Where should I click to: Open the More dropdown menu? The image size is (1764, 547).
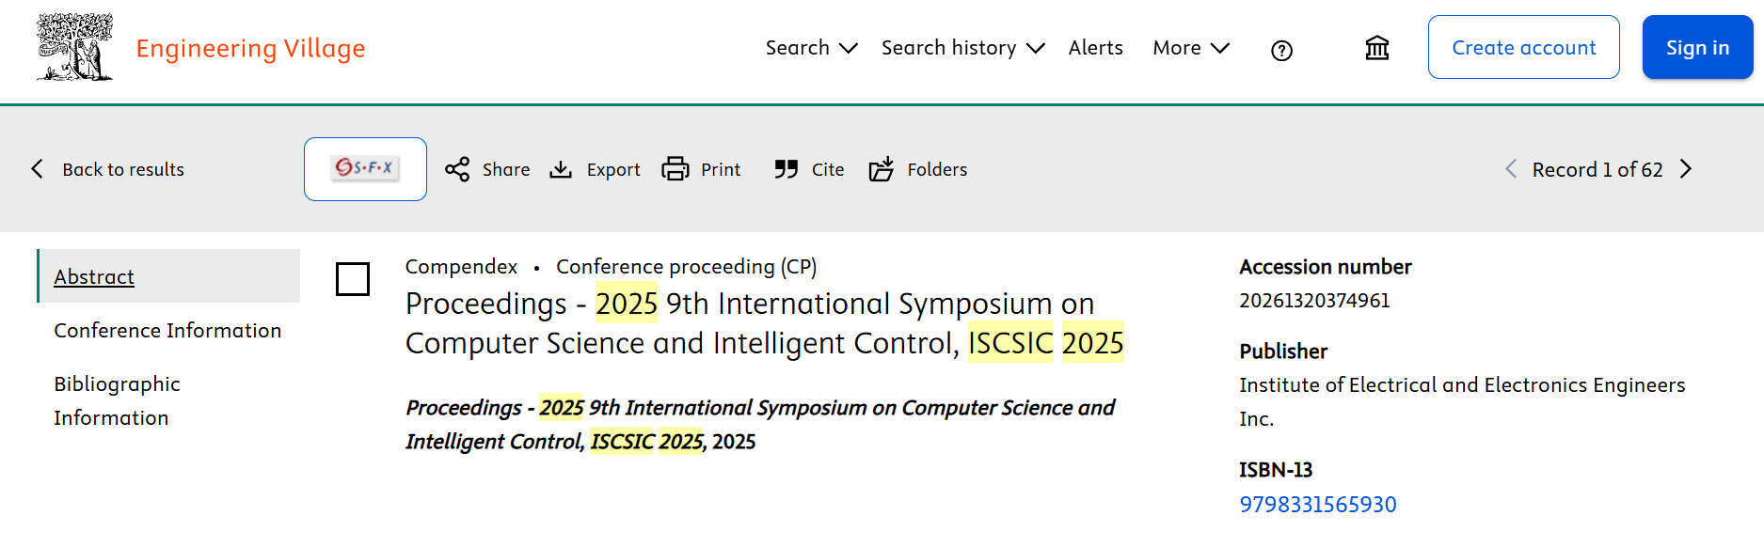pos(1191,48)
